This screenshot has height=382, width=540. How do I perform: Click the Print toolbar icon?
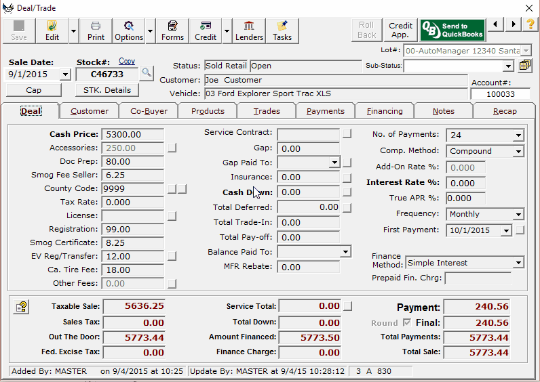click(x=96, y=30)
